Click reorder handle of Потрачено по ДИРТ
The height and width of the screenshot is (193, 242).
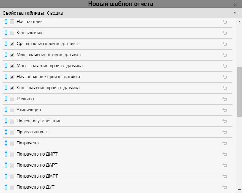coord(6,154)
